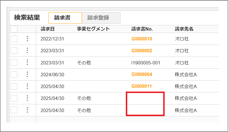Click その他 segment in the I1900005-001 row
Viewport: 229px width, 132px height.
coord(84,63)
